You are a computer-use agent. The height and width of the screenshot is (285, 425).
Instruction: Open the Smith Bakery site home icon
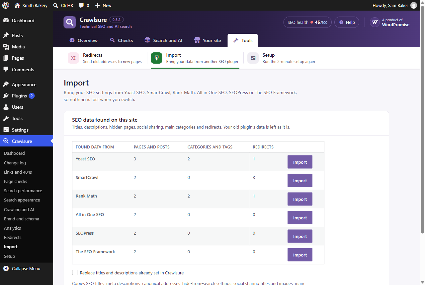[x=17, y=5]
